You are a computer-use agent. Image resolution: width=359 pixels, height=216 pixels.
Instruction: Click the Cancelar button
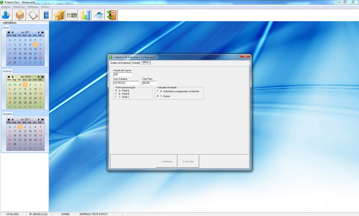[x=189, y=161]
